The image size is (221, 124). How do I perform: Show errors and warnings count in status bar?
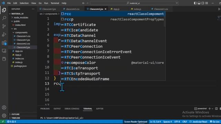(11, 122)
